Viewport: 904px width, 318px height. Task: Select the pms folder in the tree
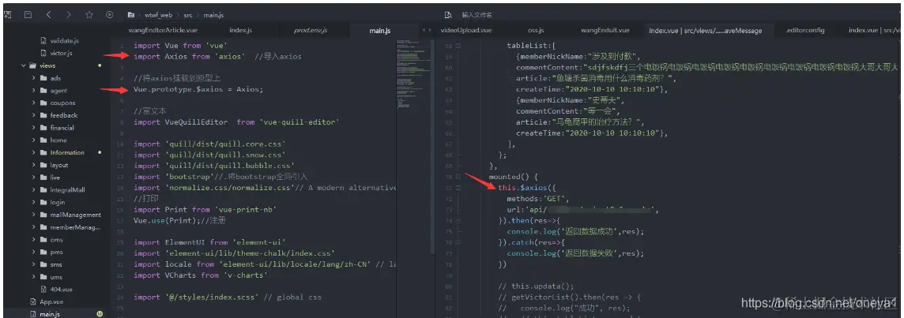(56, 252)
